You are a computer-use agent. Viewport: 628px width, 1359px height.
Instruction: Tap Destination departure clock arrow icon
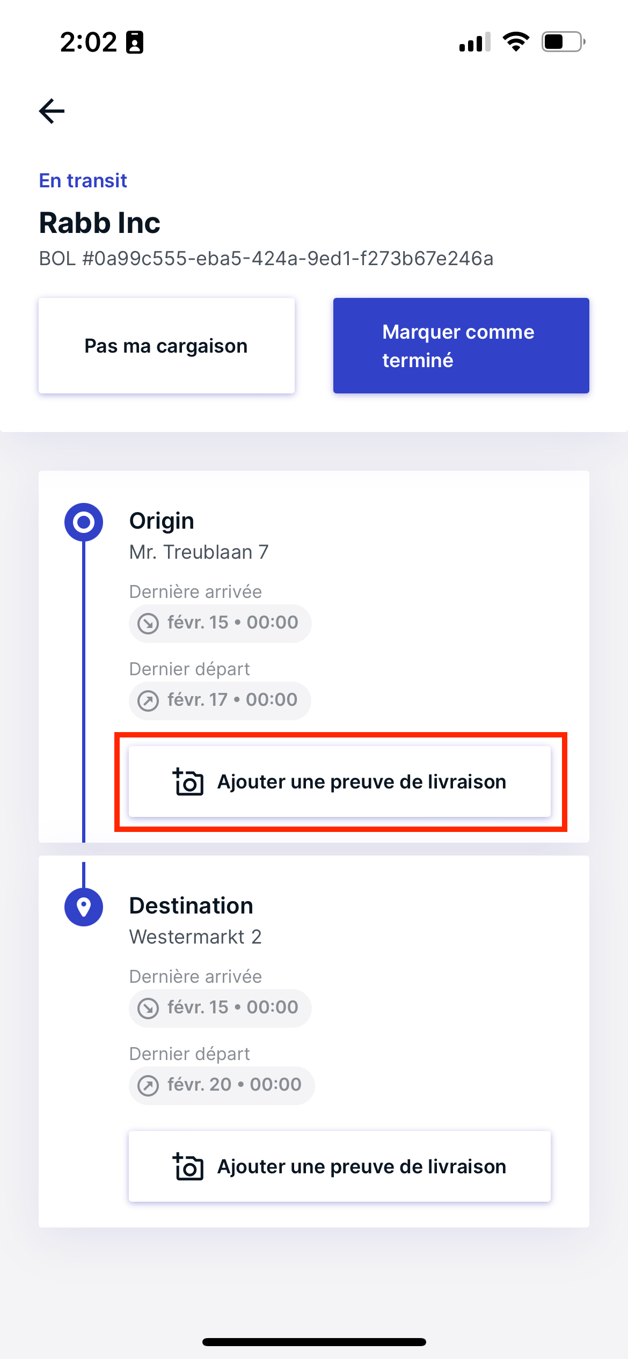pyautogui.click(x=148, y=1085)
